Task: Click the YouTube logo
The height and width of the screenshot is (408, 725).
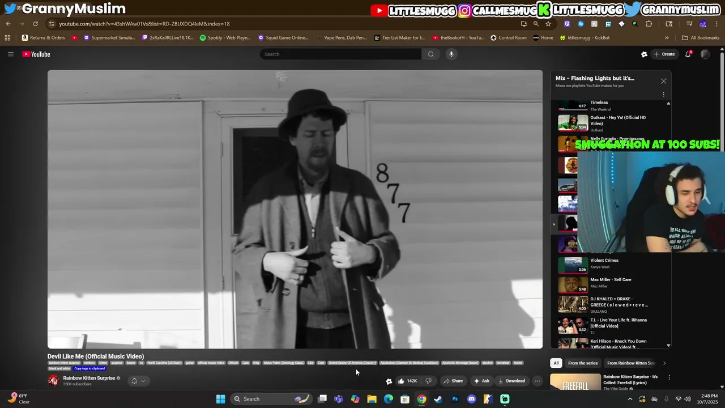Action: point(36,54)
